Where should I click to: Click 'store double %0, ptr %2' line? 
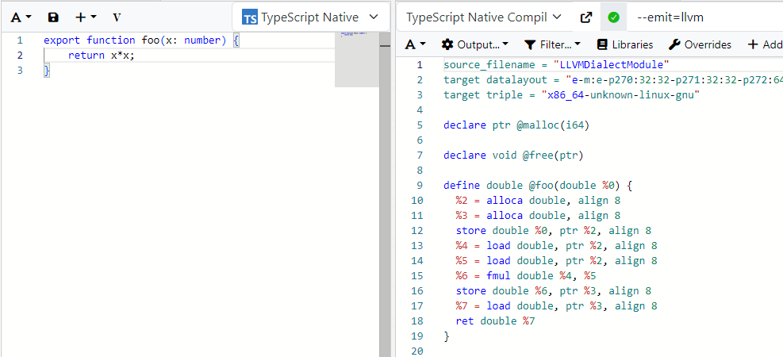point(553,230)
